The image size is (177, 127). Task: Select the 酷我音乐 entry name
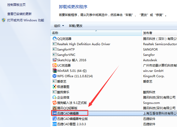(63, 92)
